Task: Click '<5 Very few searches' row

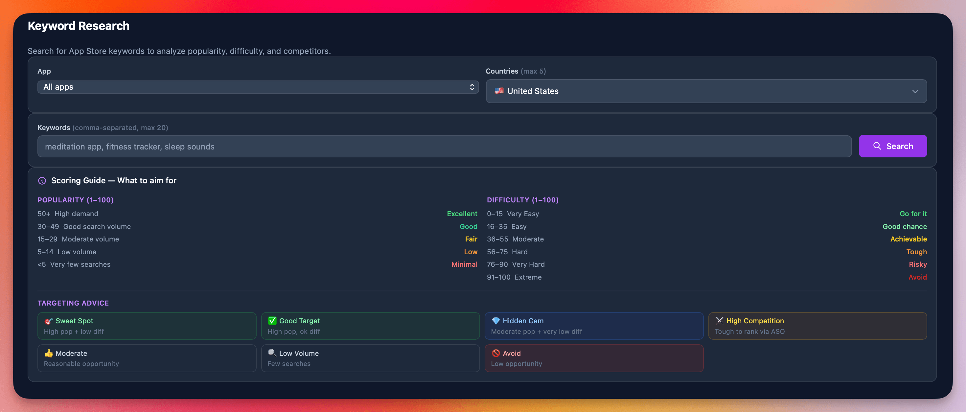Action: [x=257, y=264]
